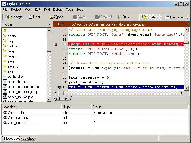
Task: Click the toolbar overflow chevron after Messages
Action: tap(188, 17)
